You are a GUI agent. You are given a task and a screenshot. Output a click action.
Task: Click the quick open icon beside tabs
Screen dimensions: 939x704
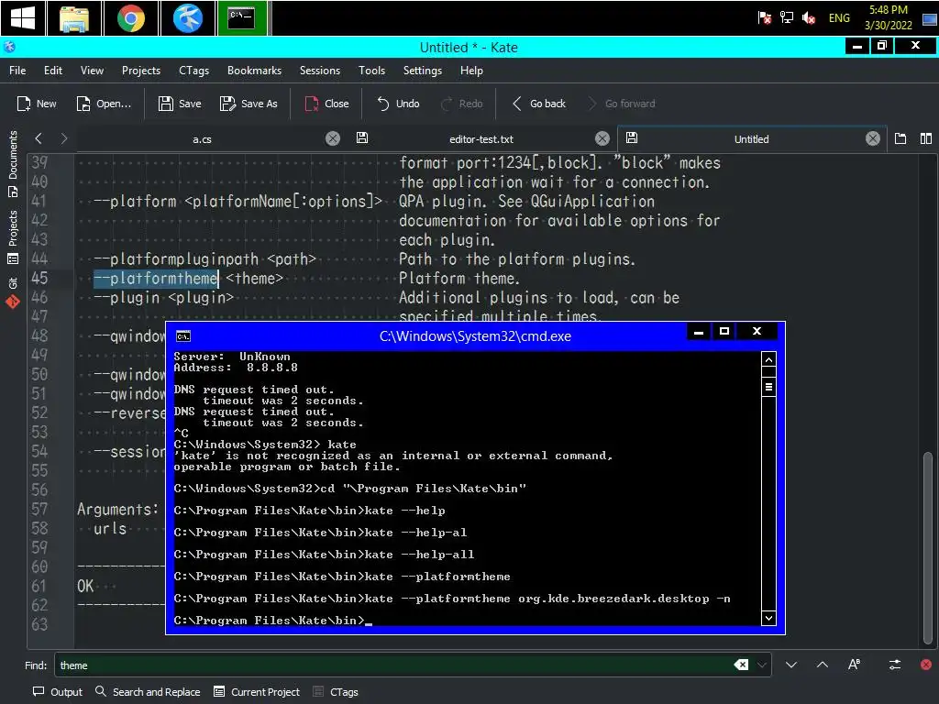click(x=900, y=139)
